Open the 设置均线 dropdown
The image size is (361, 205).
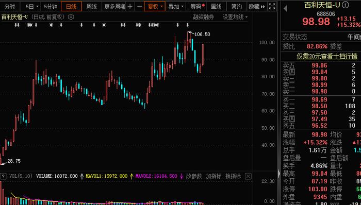[x=235, y=17]
